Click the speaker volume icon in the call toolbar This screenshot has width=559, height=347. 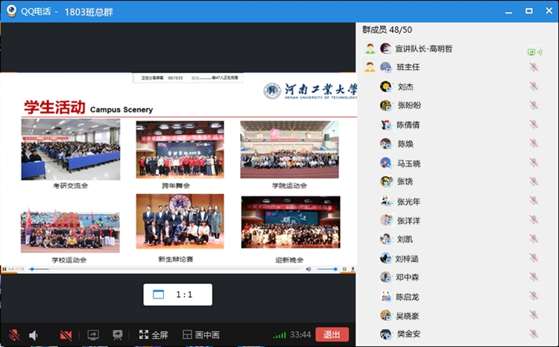click(x=34, y=335)
